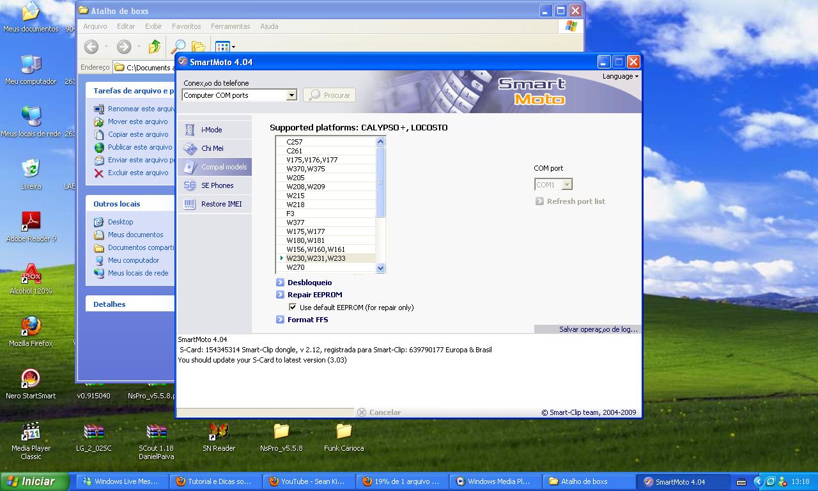Select W270 in model list
The height and width of the screenshot is (491, 818).
[326, 267]
